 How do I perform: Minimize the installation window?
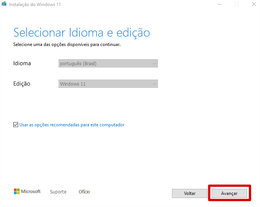coord(220,4)
